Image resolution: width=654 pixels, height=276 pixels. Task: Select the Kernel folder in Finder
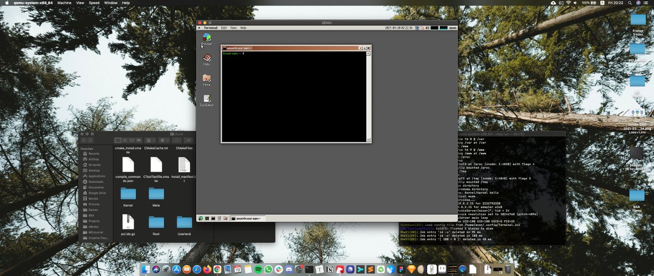click(128, 194)
